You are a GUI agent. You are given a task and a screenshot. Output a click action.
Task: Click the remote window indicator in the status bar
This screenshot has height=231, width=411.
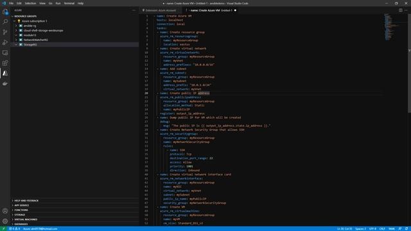click(3, 228)
